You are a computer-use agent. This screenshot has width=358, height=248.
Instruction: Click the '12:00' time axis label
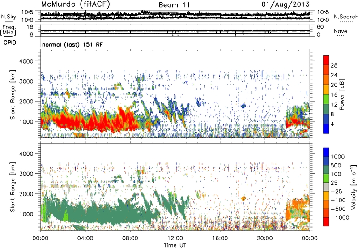[x=175, y=238]
